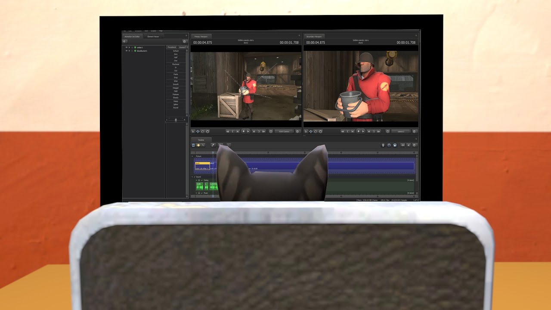The height and width of the screenshot is (310, 551).
Task: Apply the Spline procedural preset
Action: pyautogui.click(x=176, y=105)
